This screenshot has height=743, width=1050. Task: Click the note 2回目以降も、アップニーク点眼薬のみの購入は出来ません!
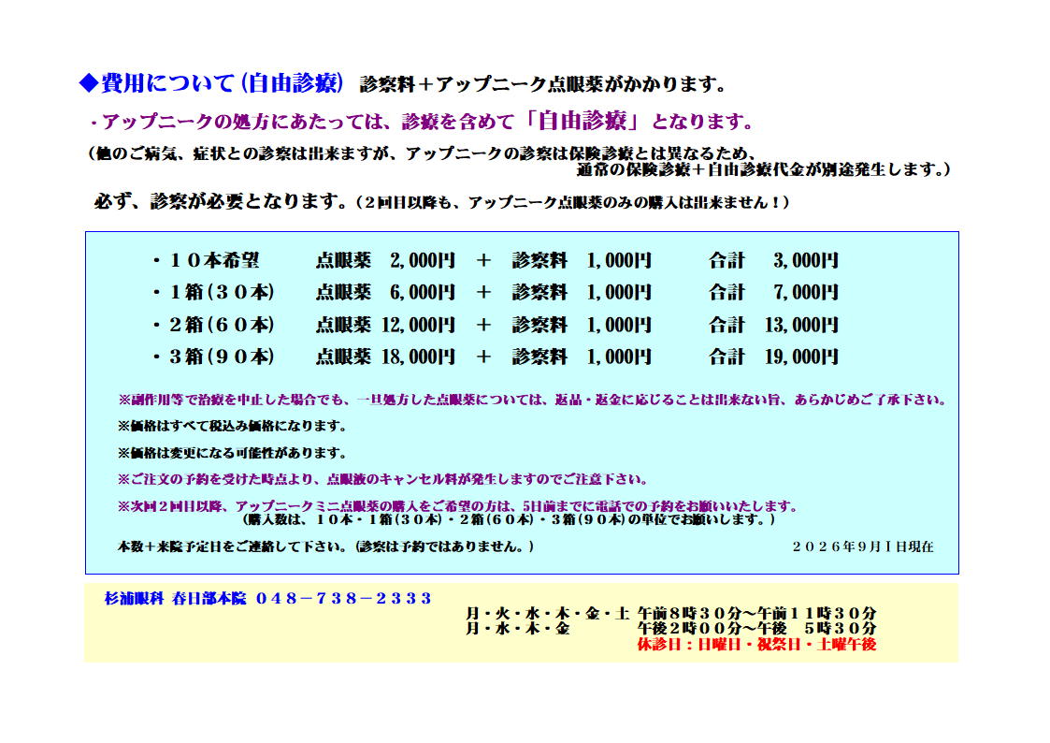tap(572, 202)
